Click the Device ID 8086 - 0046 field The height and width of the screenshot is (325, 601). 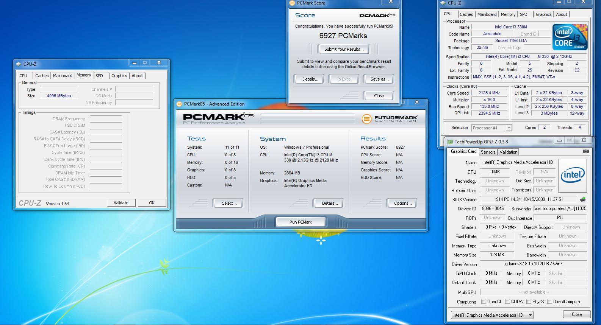point(493,208)
